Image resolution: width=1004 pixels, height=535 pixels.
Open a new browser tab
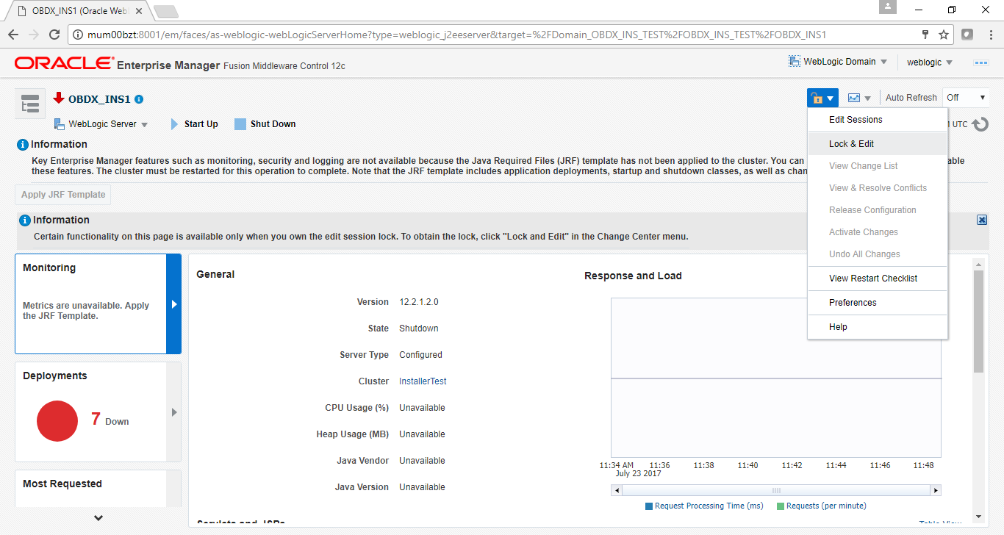coord(166,11)
